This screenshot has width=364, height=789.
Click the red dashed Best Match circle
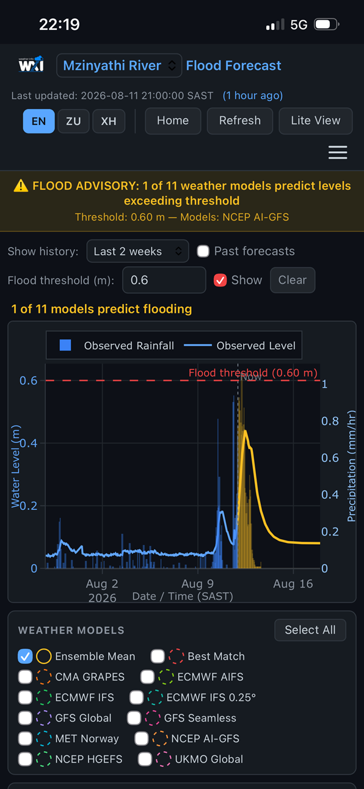(x=176, y=656)
